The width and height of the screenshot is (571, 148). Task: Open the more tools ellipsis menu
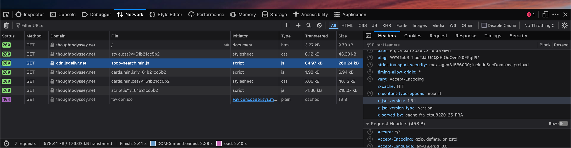pos(555,15)
